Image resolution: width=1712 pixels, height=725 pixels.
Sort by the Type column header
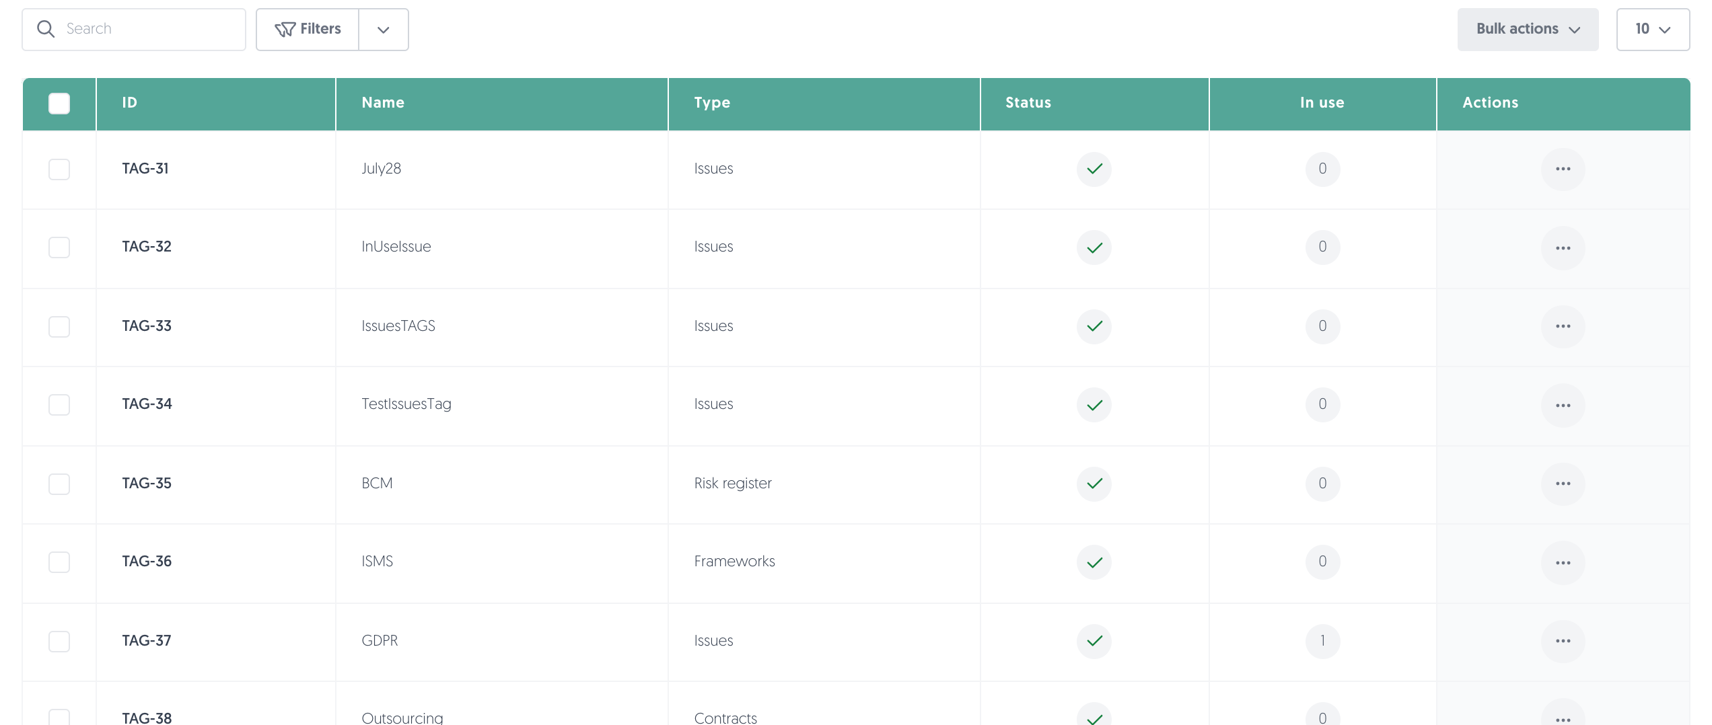712,102
